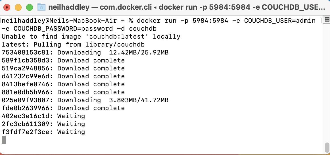The image size is (330, 155).
Task: Click layer ID d41232c99e6d
Action: [x=27, y=76]
